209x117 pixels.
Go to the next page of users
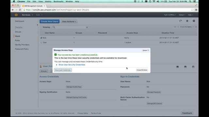point(193,27)
